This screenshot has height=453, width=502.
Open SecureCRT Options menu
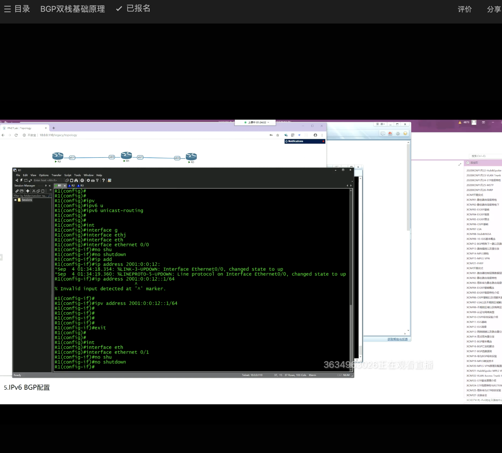click(44, 175)
